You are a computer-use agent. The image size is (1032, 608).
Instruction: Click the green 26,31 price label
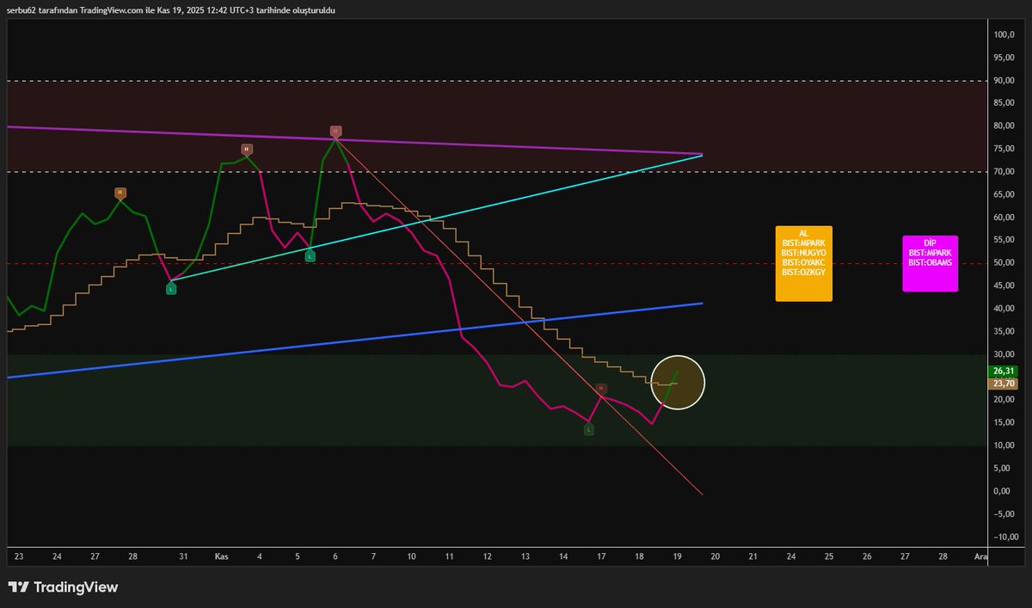pyautogui.click(x=1004, y=371)
